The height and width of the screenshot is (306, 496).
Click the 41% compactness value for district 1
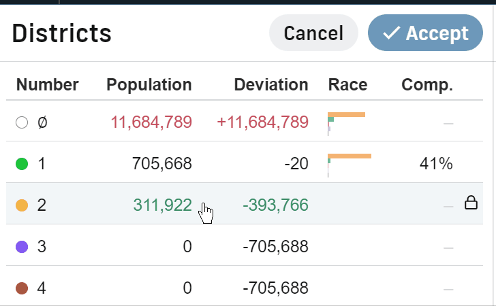tap(436, 164)
